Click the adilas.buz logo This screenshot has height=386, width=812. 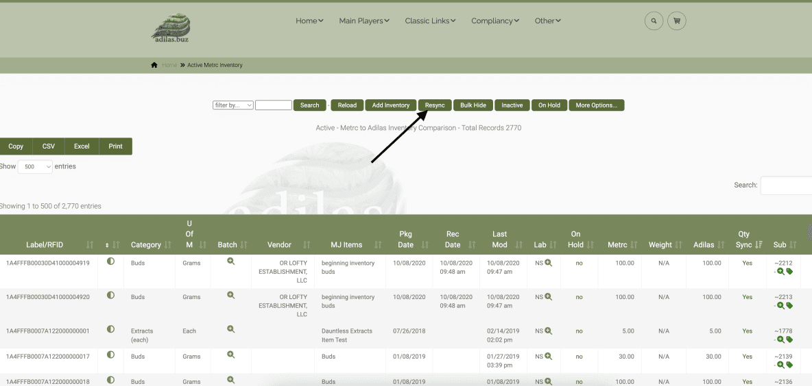(x=171, y=28)
